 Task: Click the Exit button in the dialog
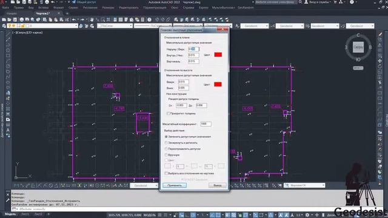click(217, 185)
